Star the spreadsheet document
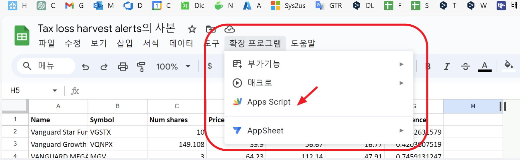 pyautogui.click(x=192, y=29)
